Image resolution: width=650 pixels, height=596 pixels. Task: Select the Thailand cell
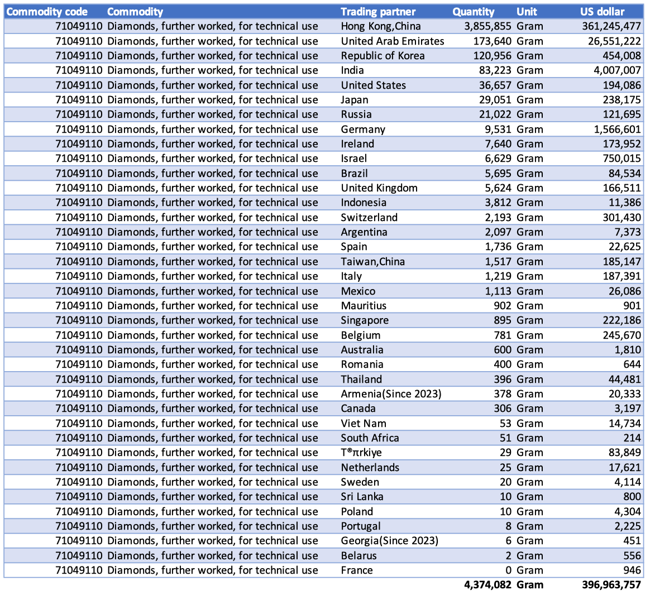pos(361,379)
